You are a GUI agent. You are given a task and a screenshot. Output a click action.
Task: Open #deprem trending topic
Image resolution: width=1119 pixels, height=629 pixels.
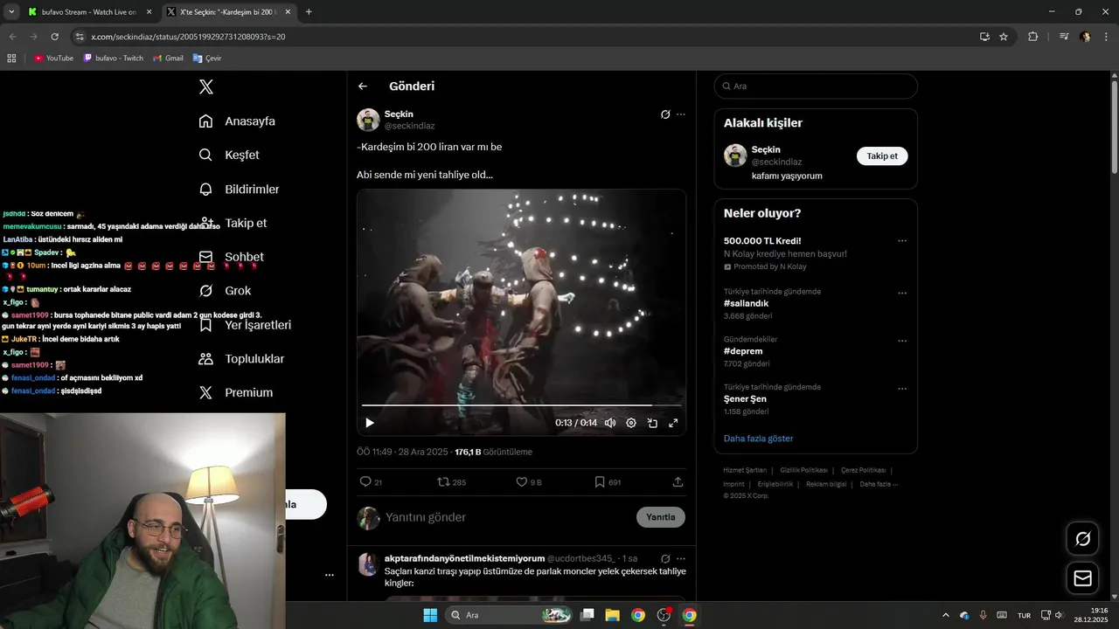tap(742, 351)
